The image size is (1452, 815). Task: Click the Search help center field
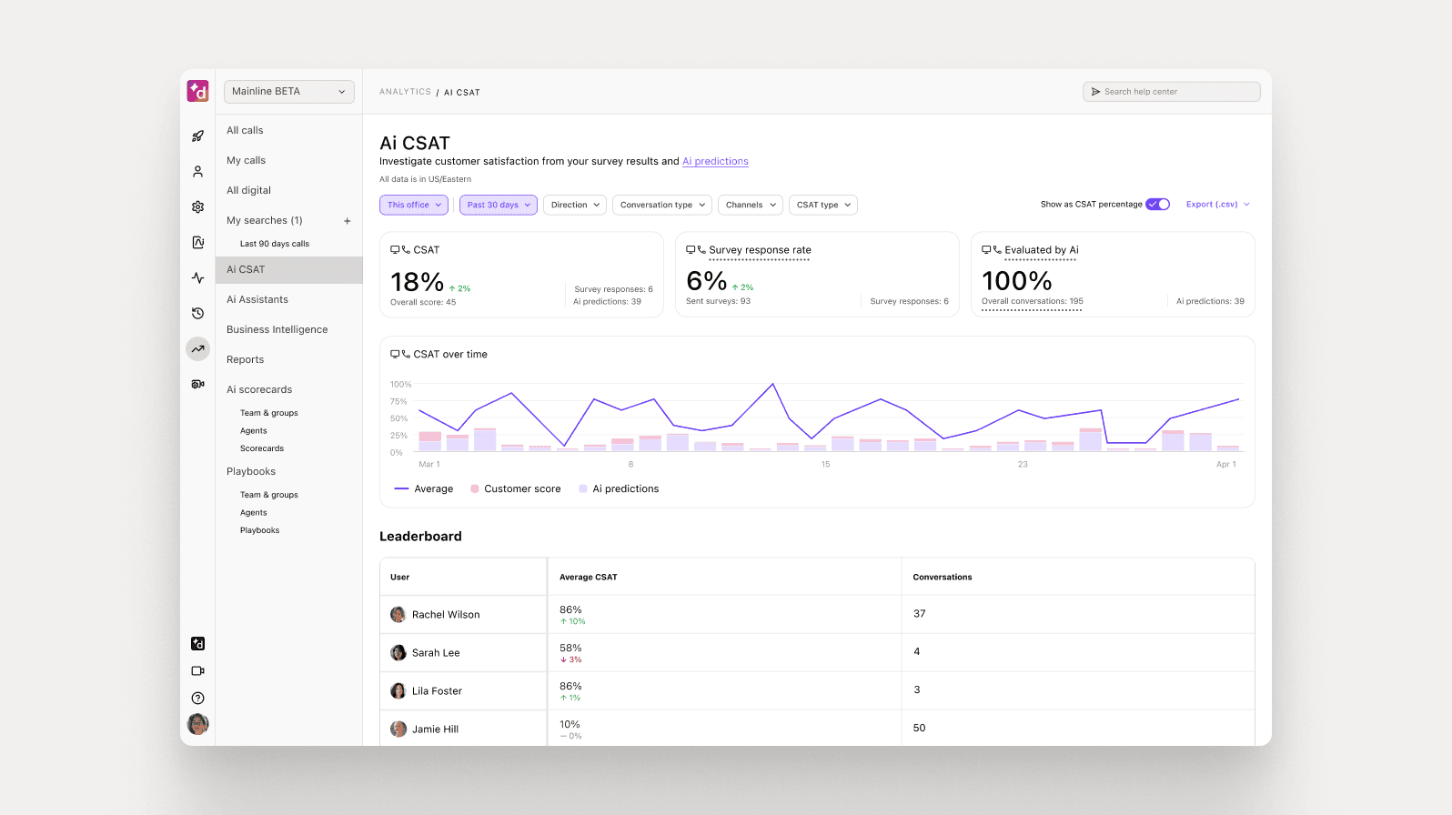click(1171, 92)
